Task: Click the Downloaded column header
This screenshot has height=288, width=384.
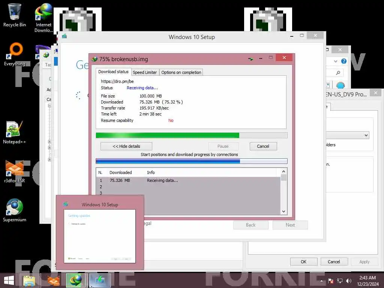Action: tap(120, 172)
